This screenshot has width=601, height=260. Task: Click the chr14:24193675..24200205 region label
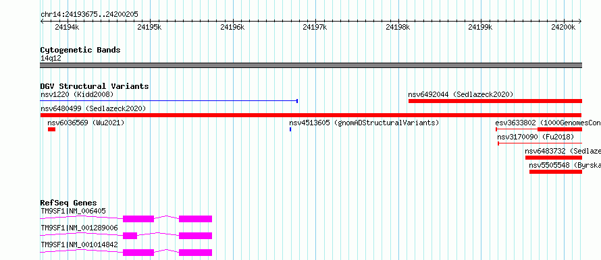pos(89,15)
